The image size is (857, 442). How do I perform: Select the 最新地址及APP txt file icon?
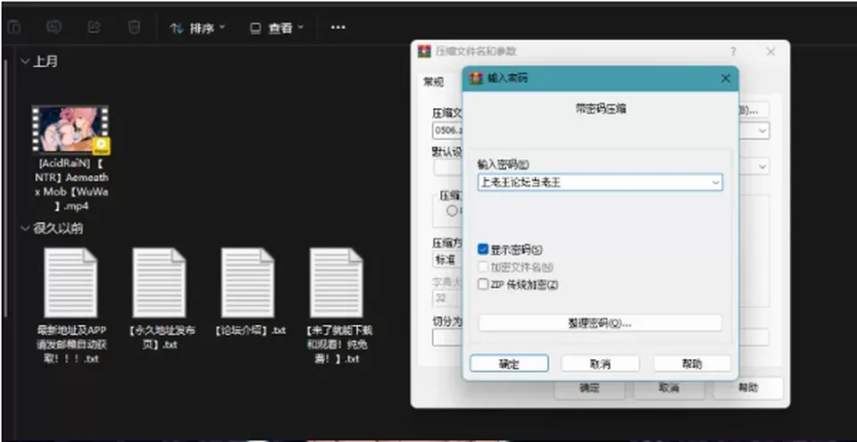[x=71, y=282]
